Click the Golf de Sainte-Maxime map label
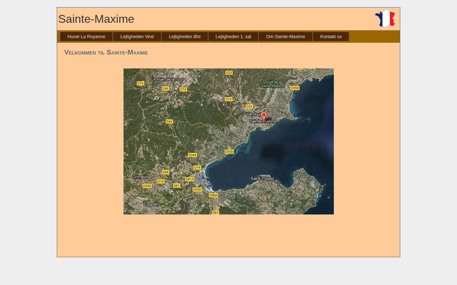 pyautogui.click(x=272, y=84)
